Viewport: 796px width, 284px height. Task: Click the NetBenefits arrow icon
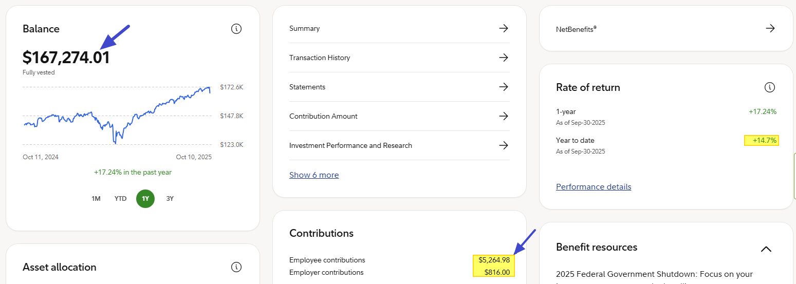tap(770, 29)
